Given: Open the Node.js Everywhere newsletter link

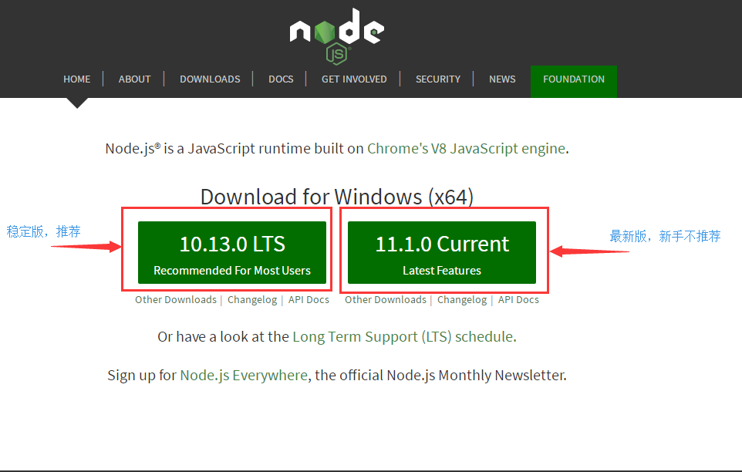Looking at the screenshot, I should pyautogui.click(x=244, y=376).
